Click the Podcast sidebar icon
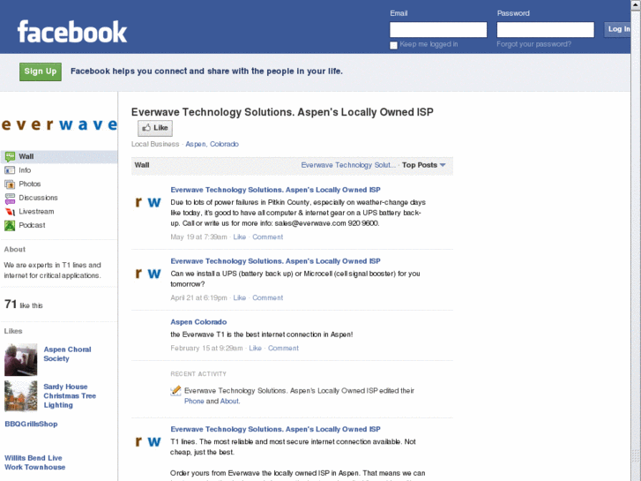The image size is (641, 481). pos(10,225)
